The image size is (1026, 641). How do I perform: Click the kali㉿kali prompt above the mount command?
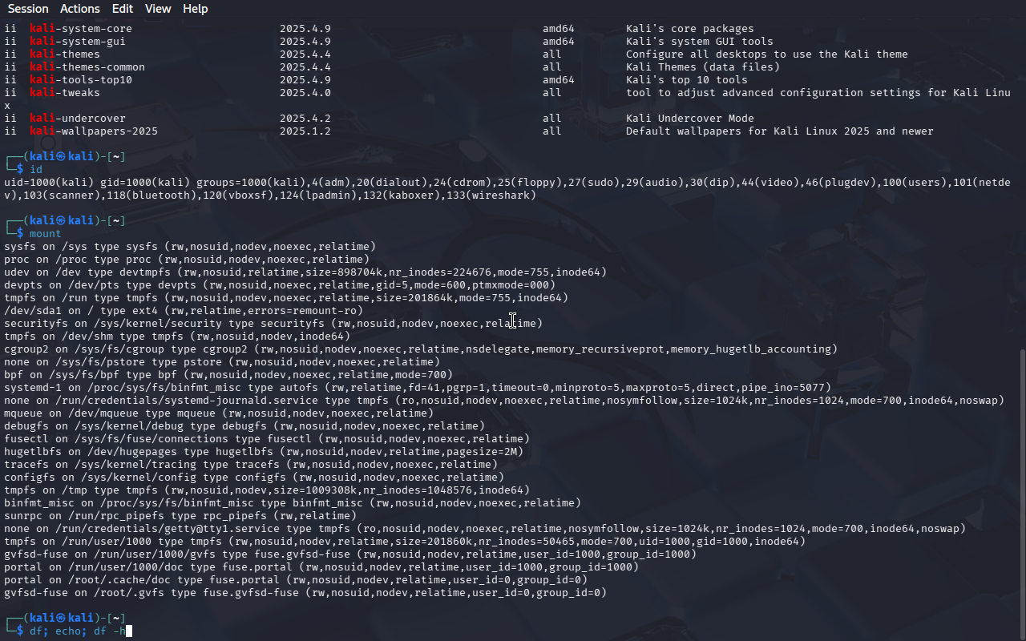click(x=68, y=220)
